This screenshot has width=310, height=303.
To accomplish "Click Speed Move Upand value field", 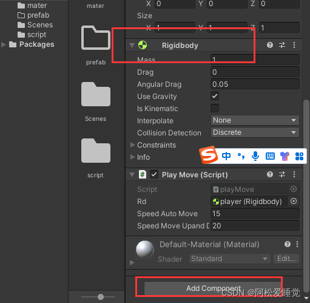I will tap(255, 226).
